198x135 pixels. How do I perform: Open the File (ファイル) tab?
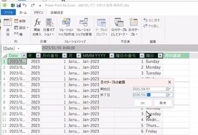8,12
